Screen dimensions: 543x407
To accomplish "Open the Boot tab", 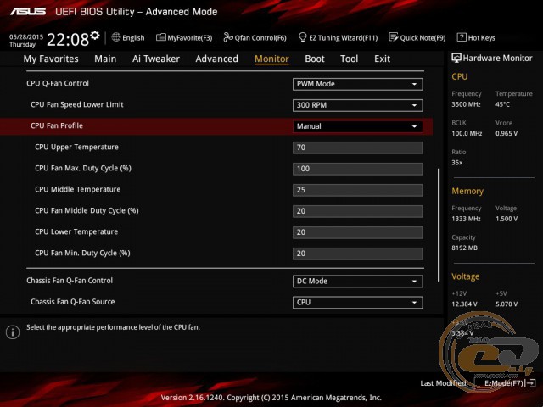I will 315,59.
